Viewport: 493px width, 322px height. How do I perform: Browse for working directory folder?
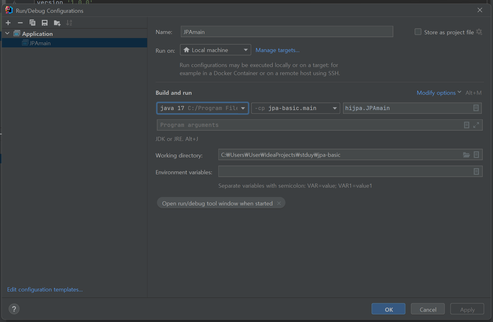(466, 155)
